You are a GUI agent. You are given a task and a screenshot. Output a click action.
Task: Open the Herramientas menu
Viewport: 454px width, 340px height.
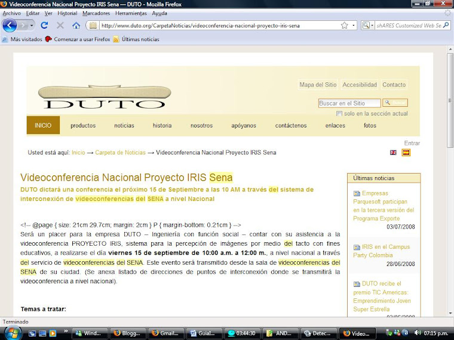(131, 13)
